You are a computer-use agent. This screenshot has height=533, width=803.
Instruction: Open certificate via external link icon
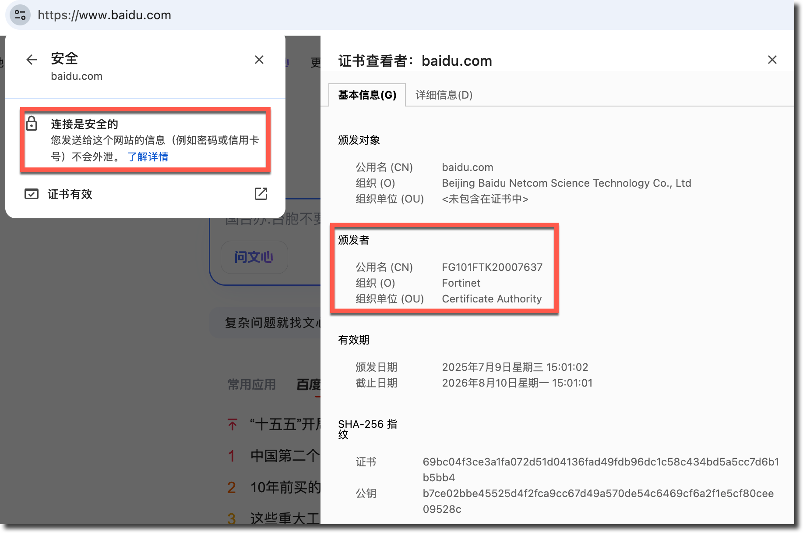point(261,194)
